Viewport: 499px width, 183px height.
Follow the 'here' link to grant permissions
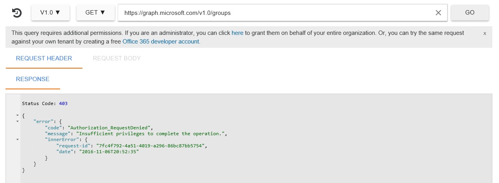point(237,33)
